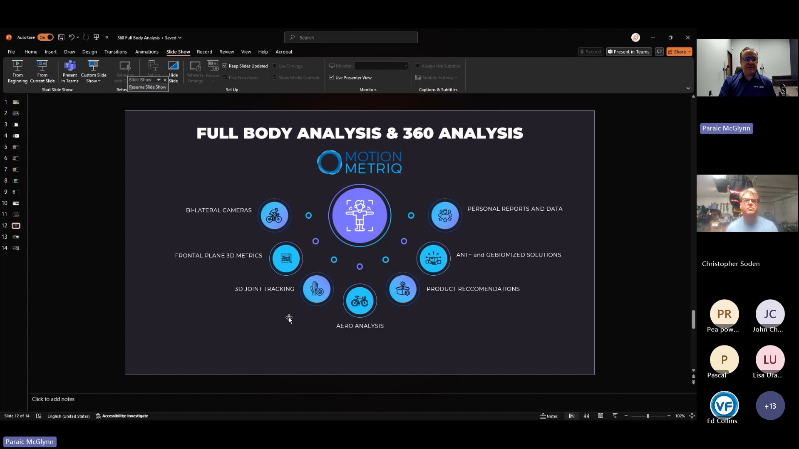This screenshot has height=449, width=799.
Task: Toggle AutoSave switch off
Action: 45,37
